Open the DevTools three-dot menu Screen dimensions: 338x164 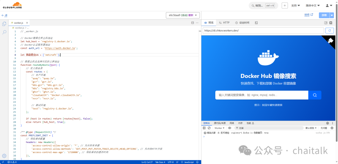[332, 123]
